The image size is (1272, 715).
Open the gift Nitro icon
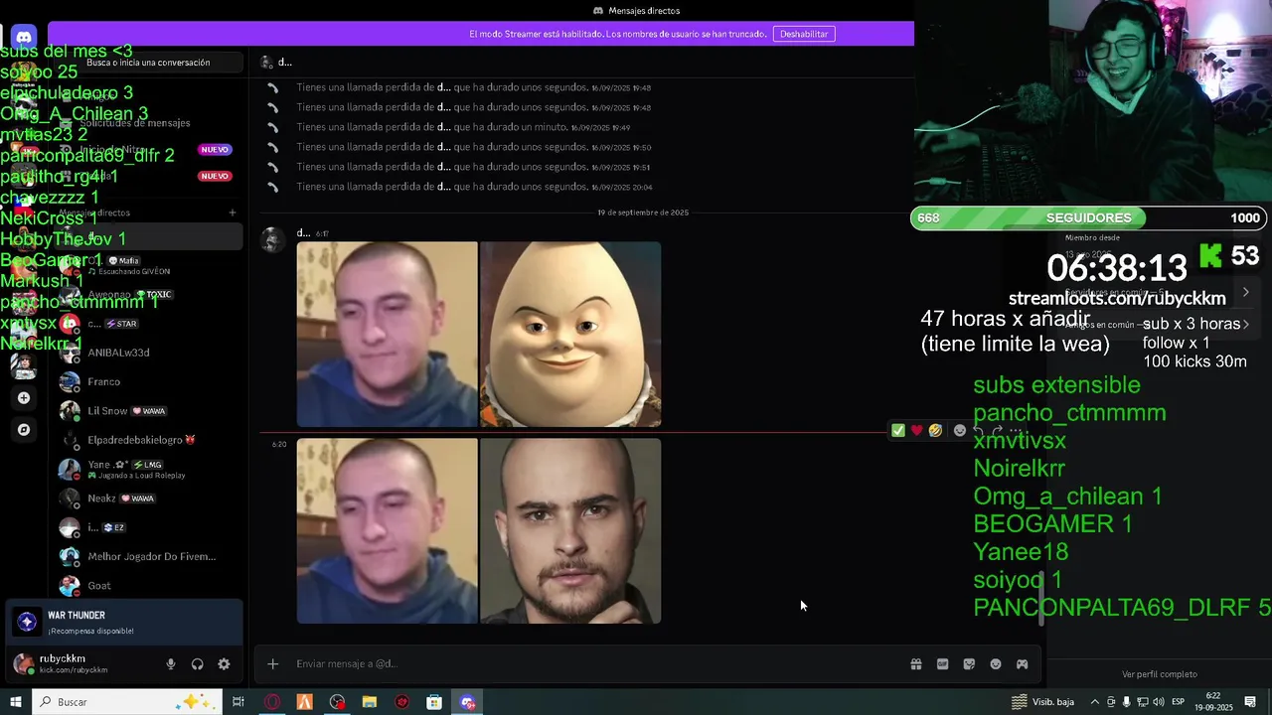916,664
